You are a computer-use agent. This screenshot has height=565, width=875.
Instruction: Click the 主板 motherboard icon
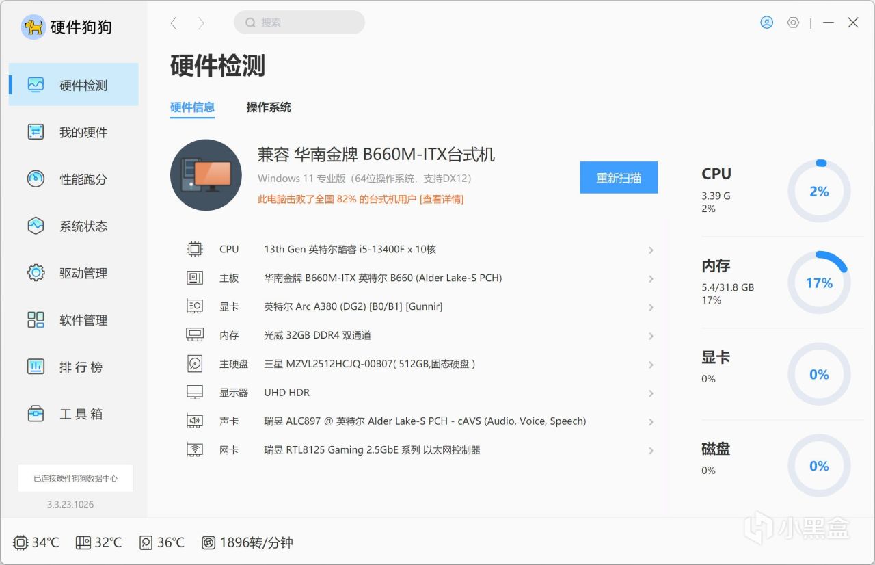tap(195, 278)
